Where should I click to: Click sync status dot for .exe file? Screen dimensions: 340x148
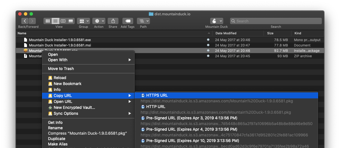208,40
